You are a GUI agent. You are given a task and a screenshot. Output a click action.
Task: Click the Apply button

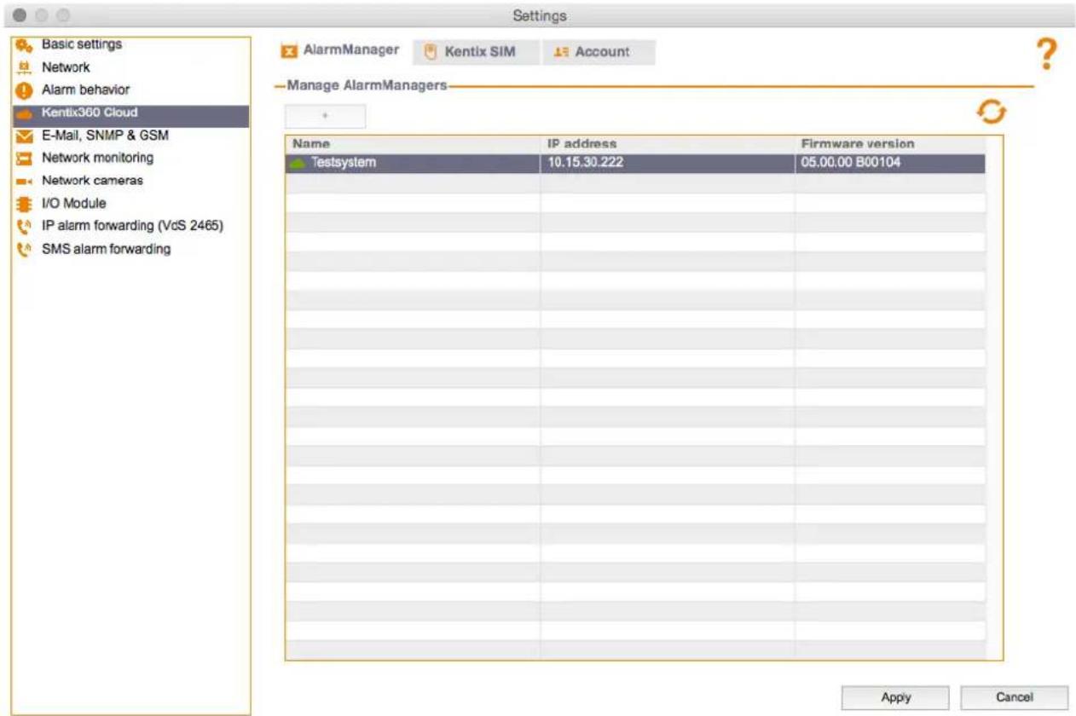(x=895, y=697)
